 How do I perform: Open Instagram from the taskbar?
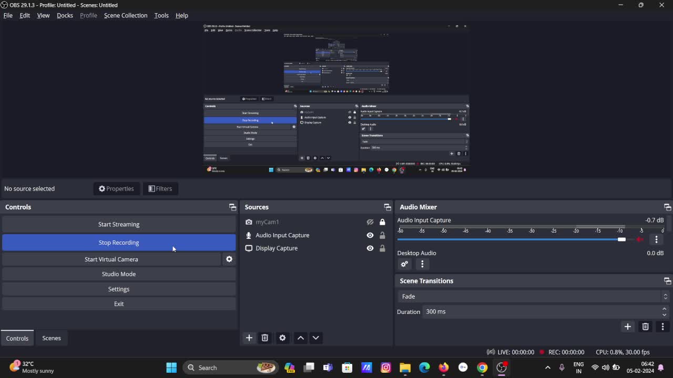[x=386, y=367]
